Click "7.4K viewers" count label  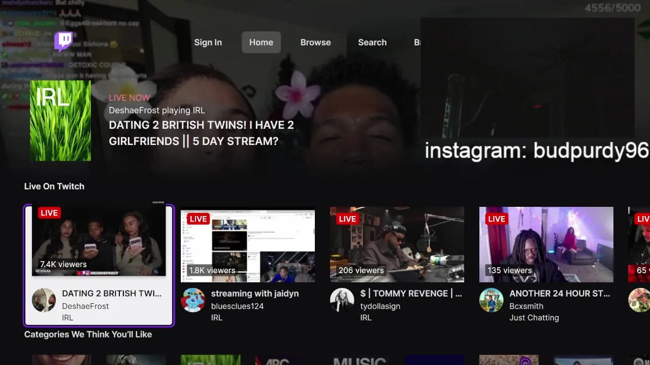point(63,264)
